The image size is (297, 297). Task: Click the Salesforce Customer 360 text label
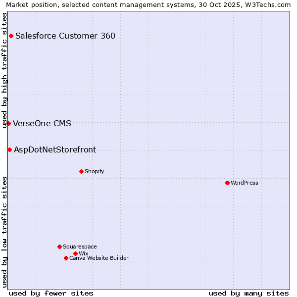65,36
